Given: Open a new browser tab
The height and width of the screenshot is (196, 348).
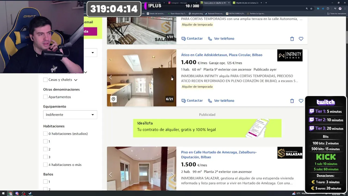Looking at the screenshot, I should tap(266, 3).
